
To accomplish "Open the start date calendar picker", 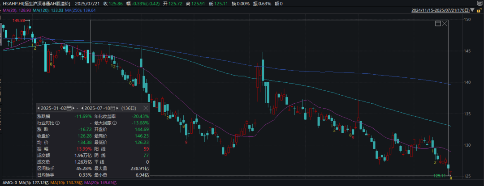I will 69,108.
